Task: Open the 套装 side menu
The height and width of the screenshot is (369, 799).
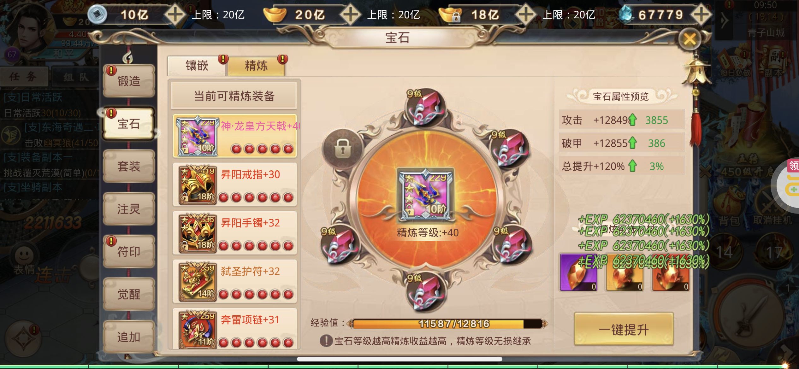Action: point(128,166)
